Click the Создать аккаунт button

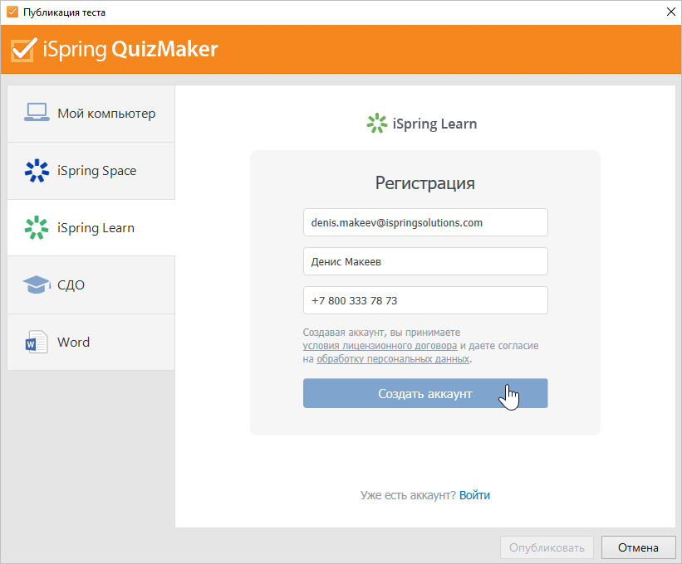[x=425, y=393]
